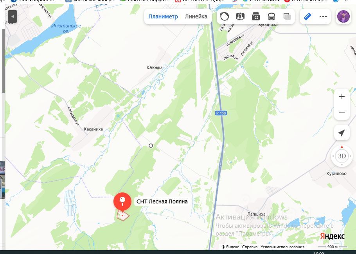
Task: Open Условия использования link
Action: [x=282, y=247]
